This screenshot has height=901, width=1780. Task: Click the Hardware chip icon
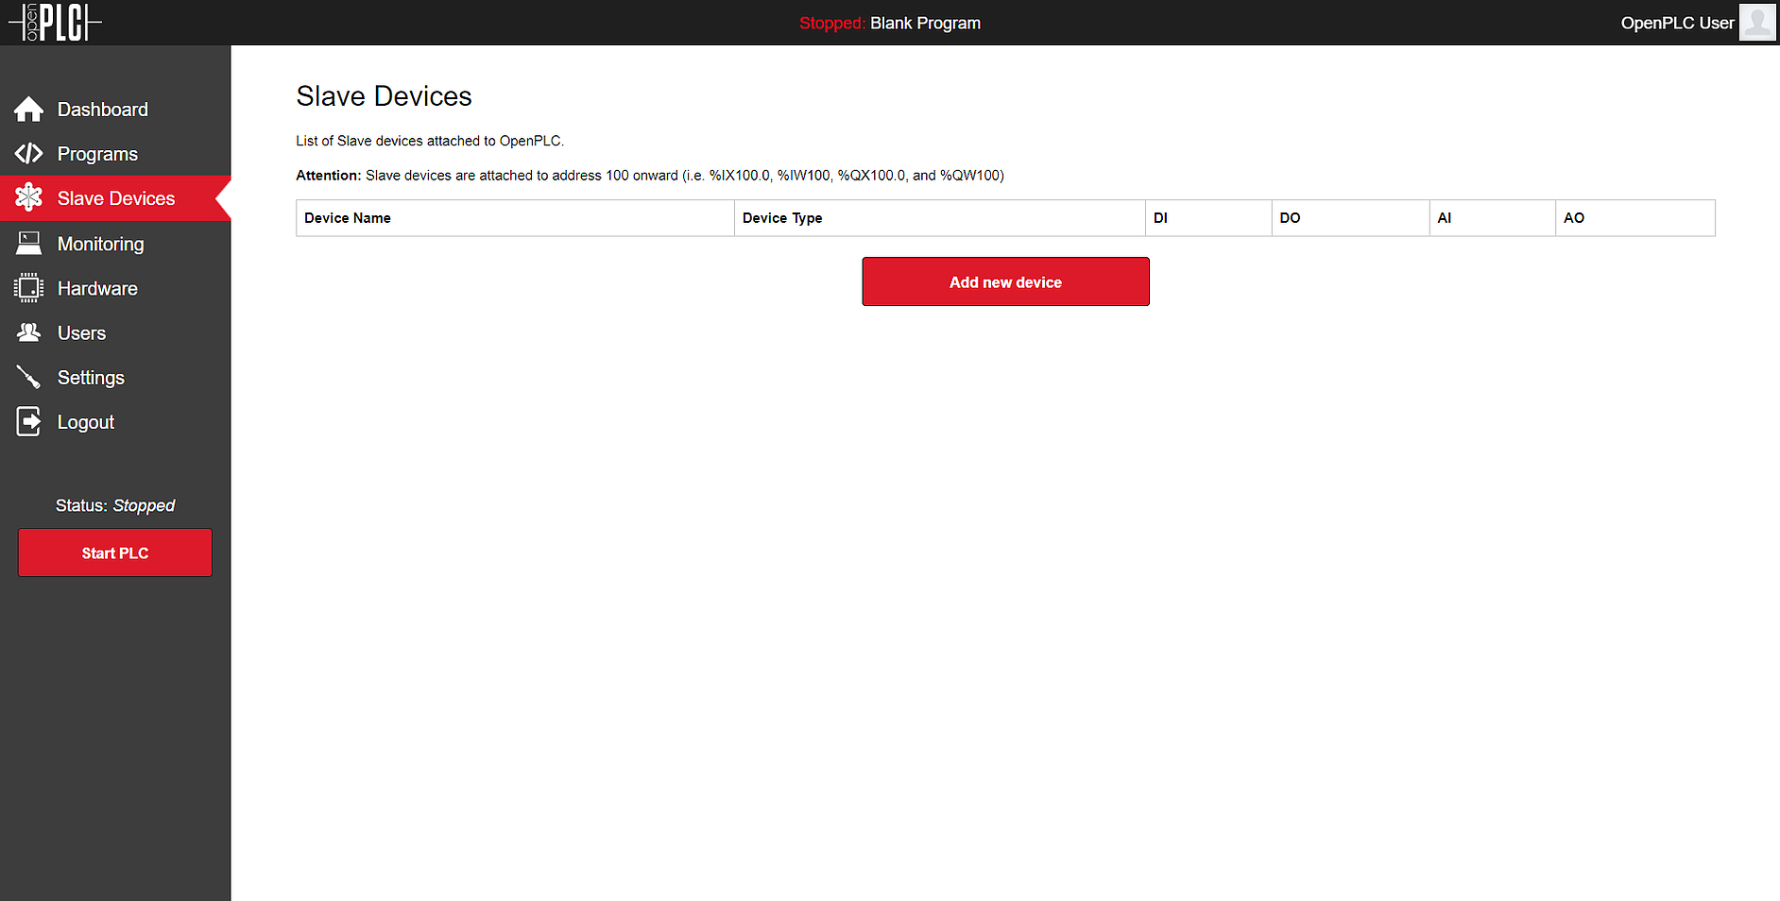pyautogui.click(x=28, y=288)
